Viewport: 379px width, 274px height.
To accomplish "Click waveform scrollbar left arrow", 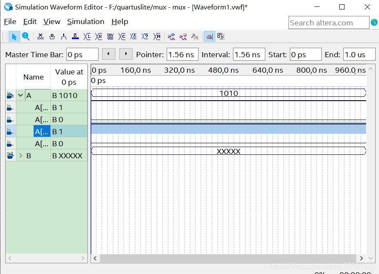I will (x=95, y=259).
